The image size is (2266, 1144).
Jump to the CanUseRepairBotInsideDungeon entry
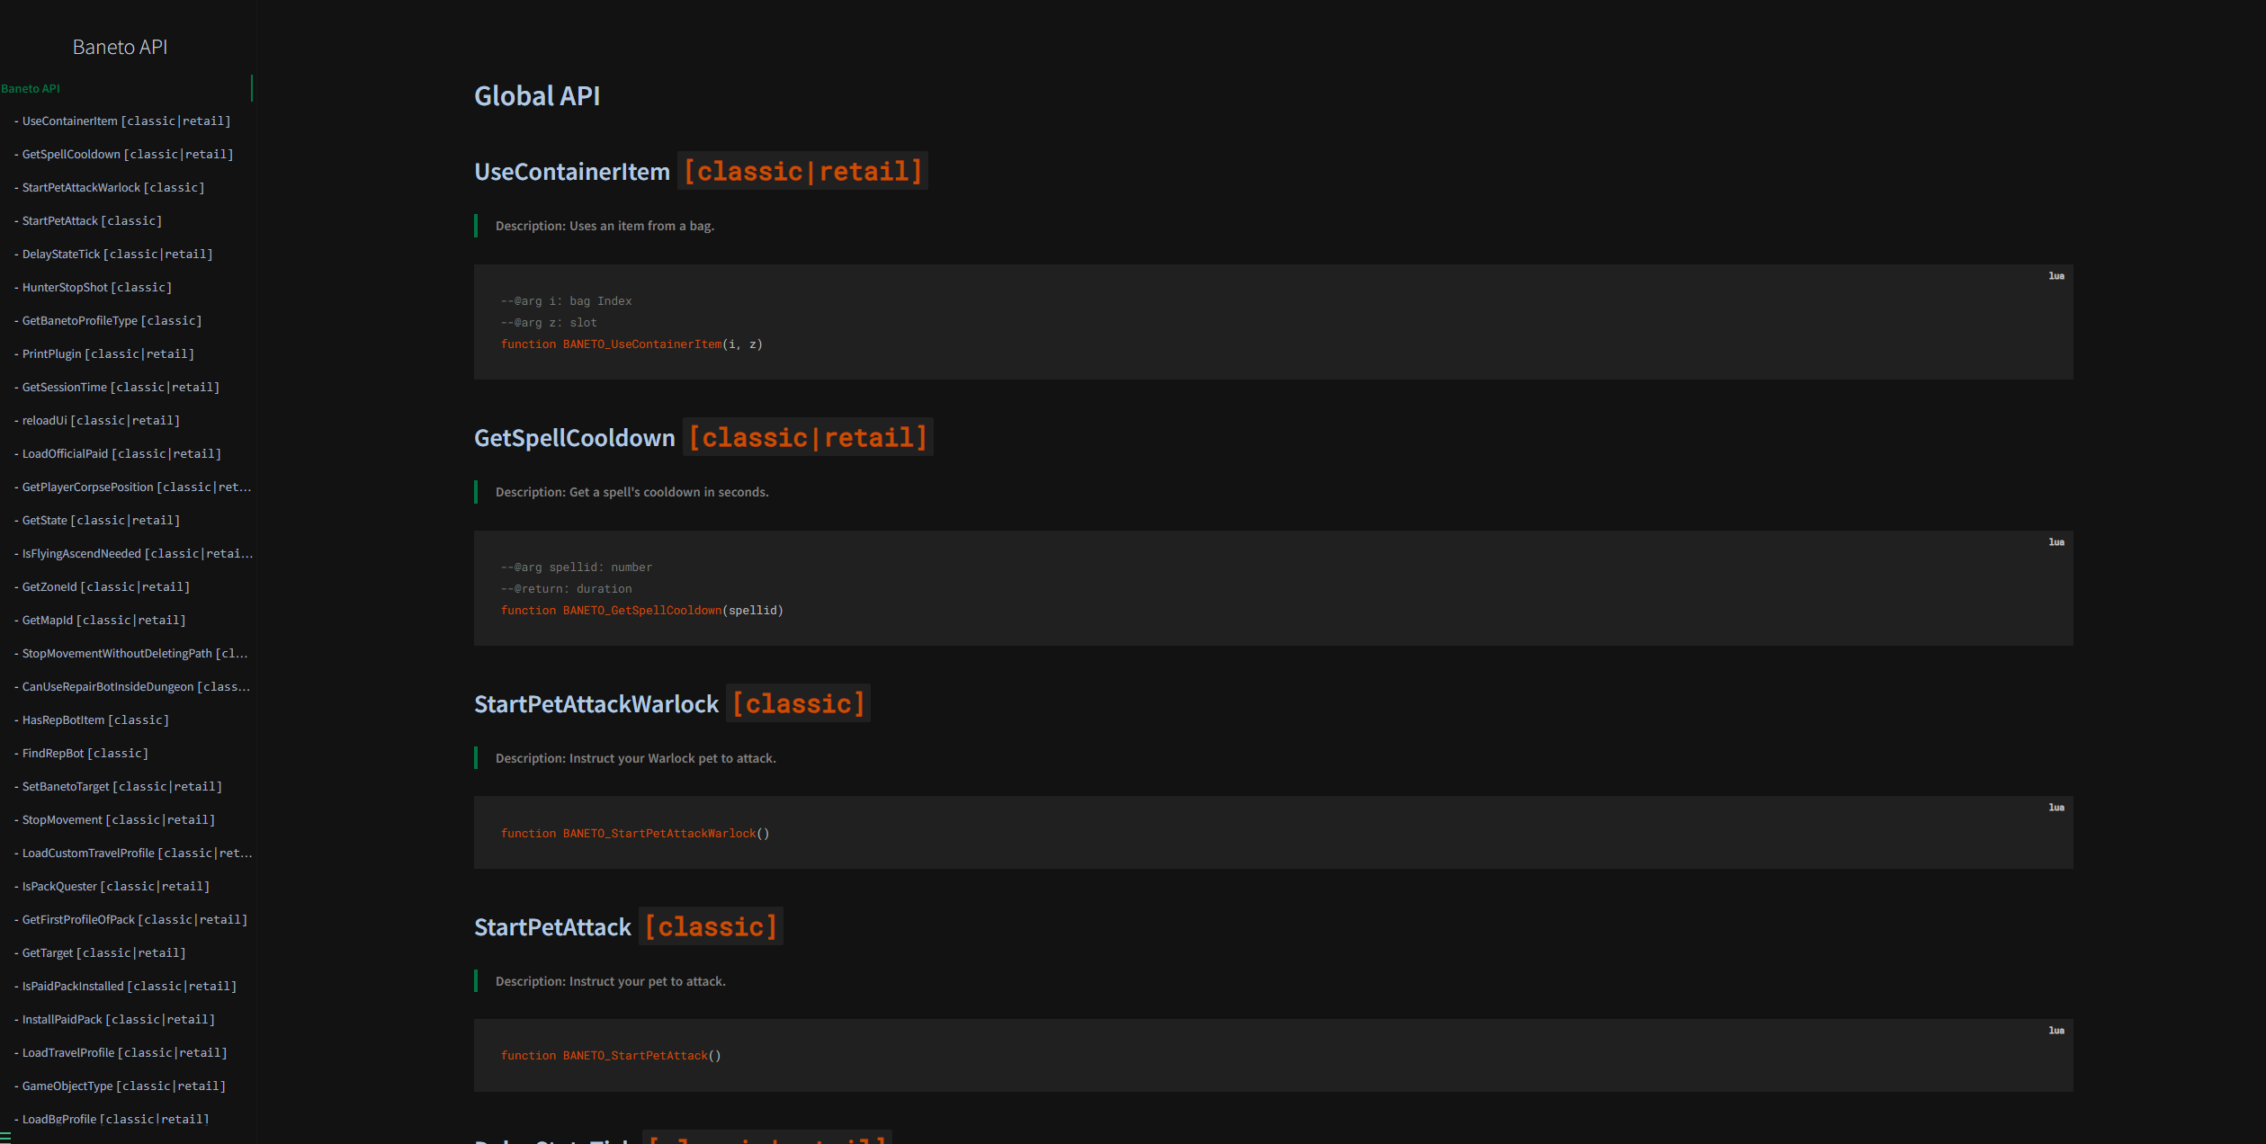pyautogui.click(x=133, y=686)
